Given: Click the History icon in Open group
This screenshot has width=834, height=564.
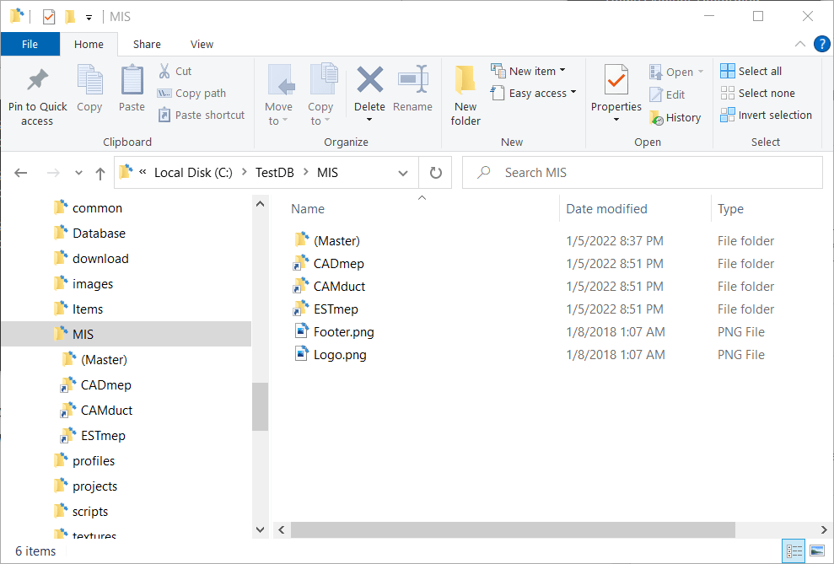Looking at the screenshot, I should click(657, 118).
